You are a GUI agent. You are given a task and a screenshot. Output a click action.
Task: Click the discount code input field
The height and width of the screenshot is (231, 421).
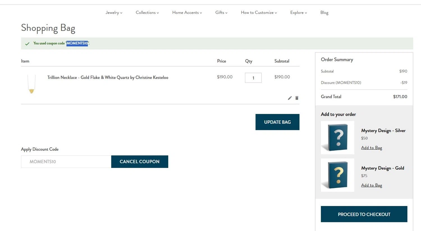point(66,162)
